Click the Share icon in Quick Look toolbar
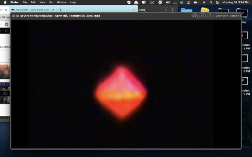 click(x=210, y=16)
